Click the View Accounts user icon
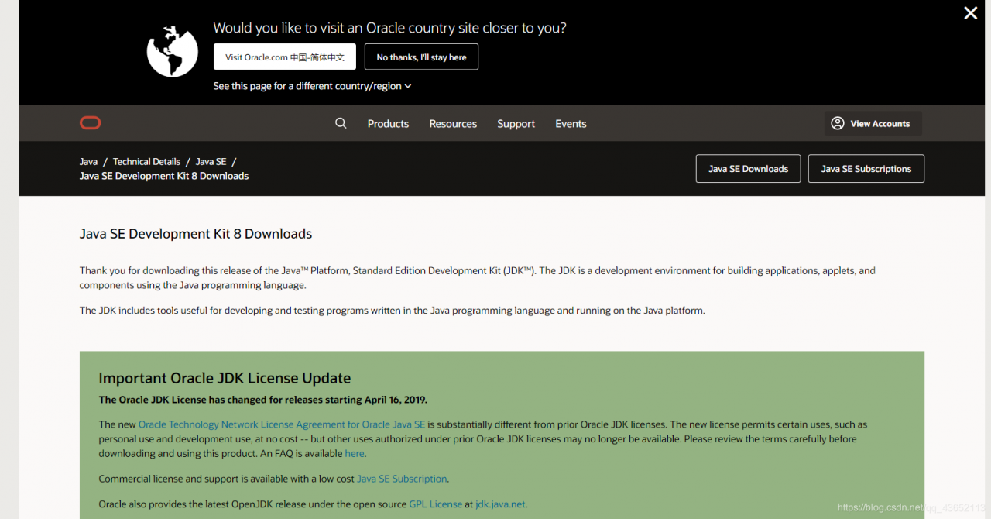This screenshot has height=519, width=991. pos(838,123)
